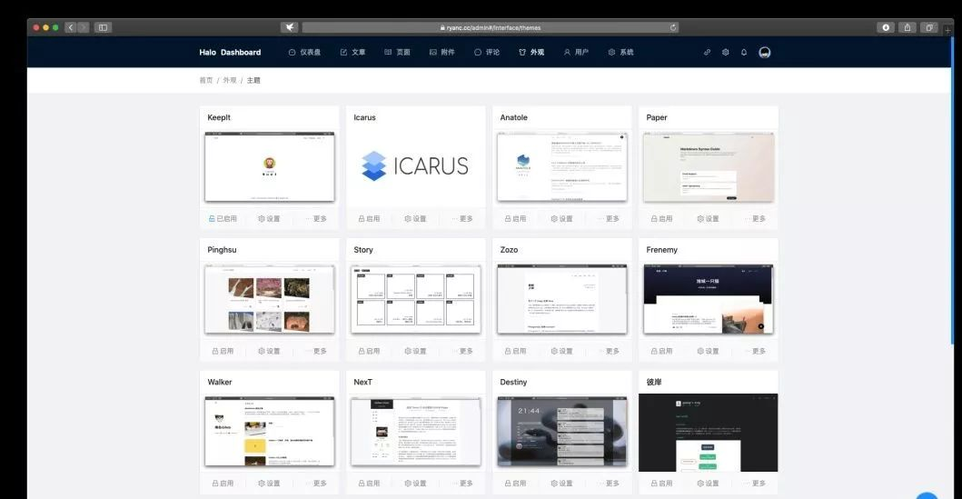Click the 已启用 button on KeepIt theme

pyautogui.click(x=223, y=218)
